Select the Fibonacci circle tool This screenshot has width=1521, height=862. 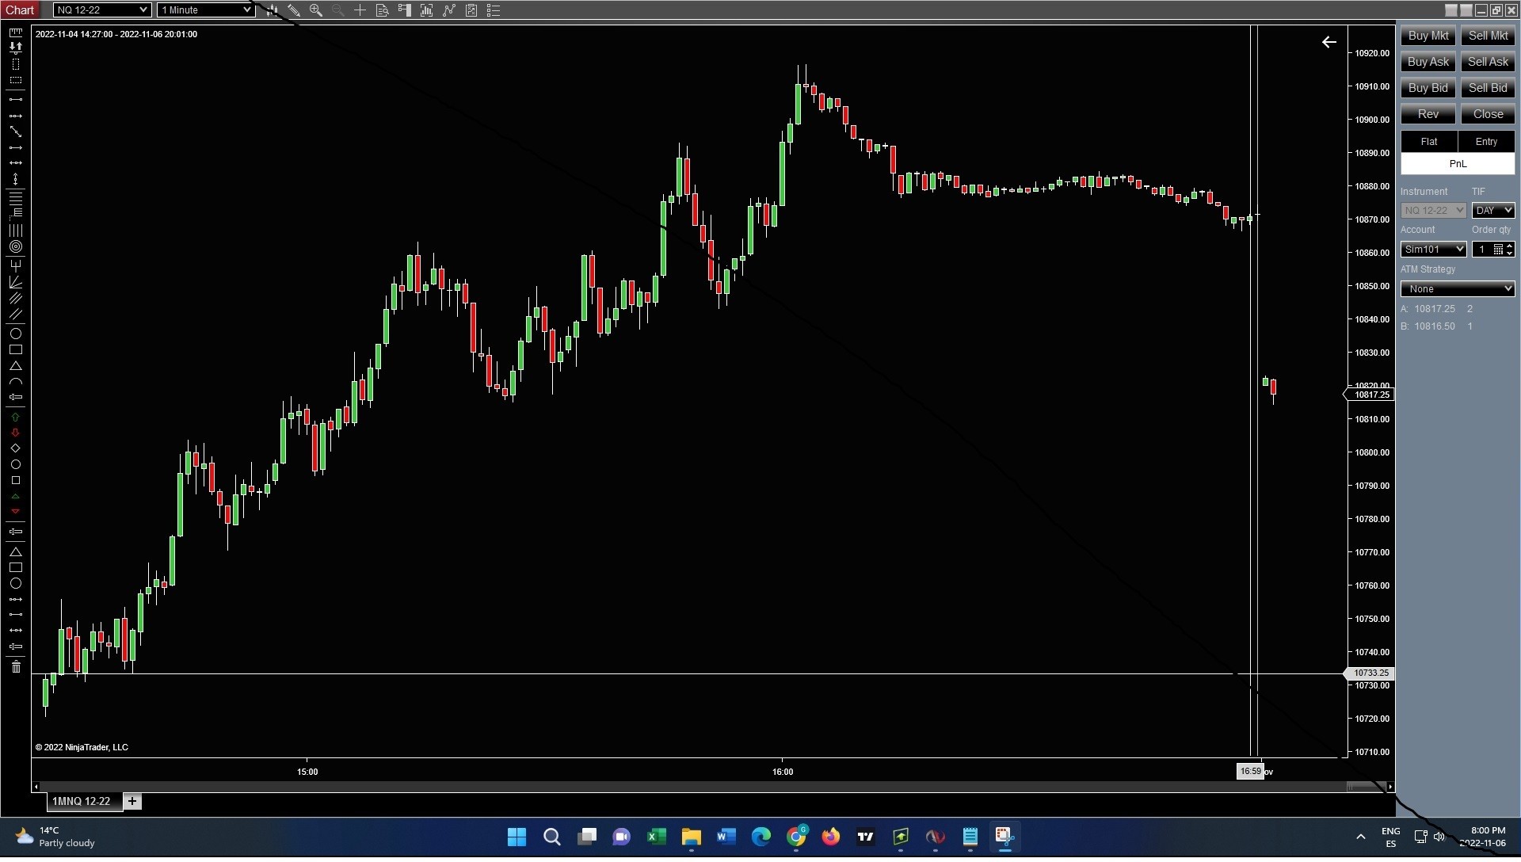(x=15, y=247)
